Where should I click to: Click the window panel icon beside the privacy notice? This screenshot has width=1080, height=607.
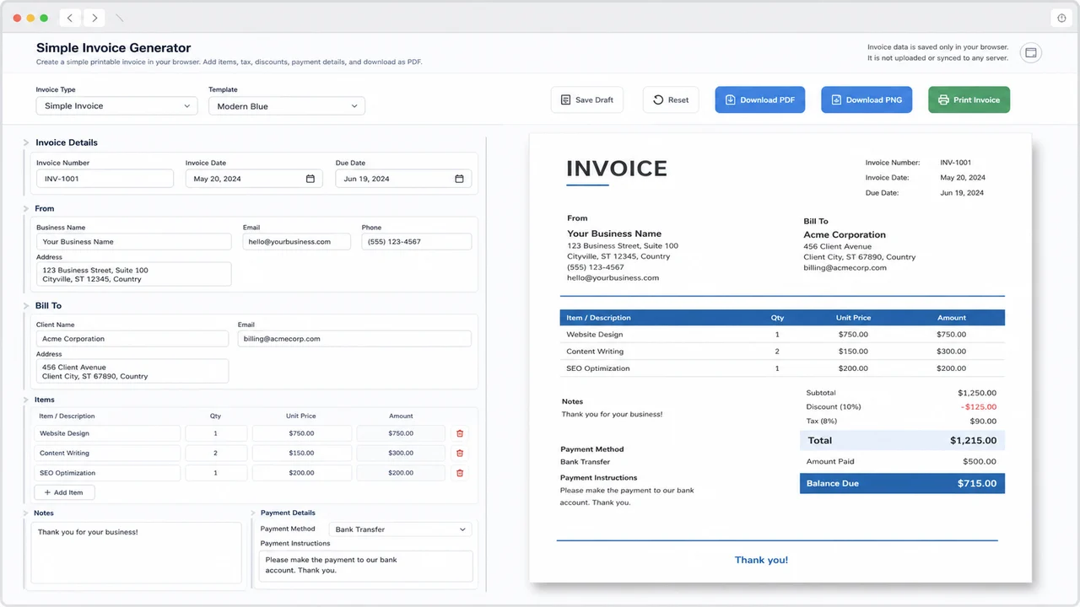click(x=1030, y=53)
